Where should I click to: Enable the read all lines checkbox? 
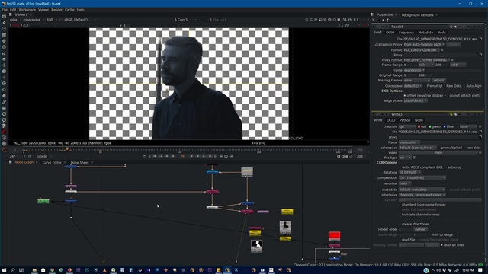441,245
